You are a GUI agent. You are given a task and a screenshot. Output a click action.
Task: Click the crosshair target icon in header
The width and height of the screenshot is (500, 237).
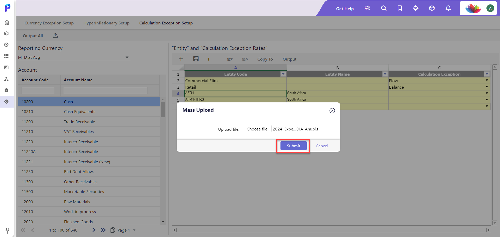[x=416, y=8]
